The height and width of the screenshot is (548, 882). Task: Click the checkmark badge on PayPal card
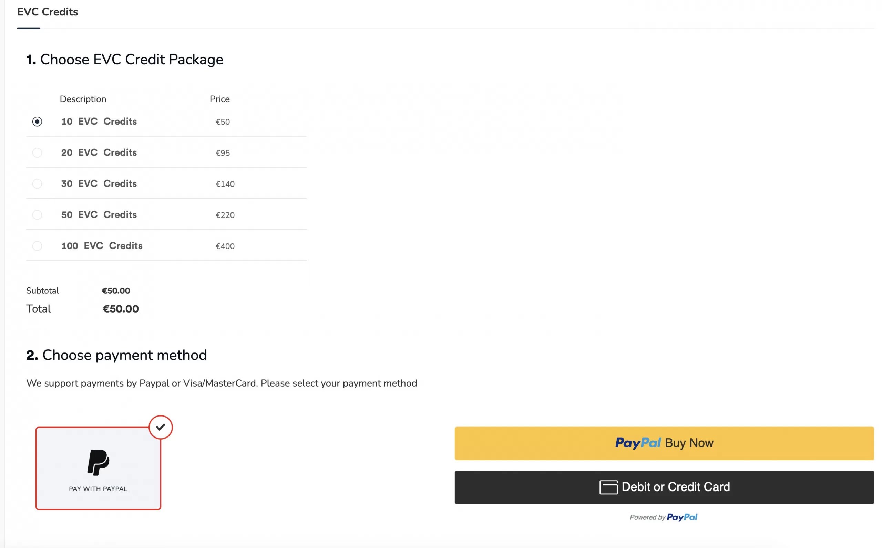[161, 427]
